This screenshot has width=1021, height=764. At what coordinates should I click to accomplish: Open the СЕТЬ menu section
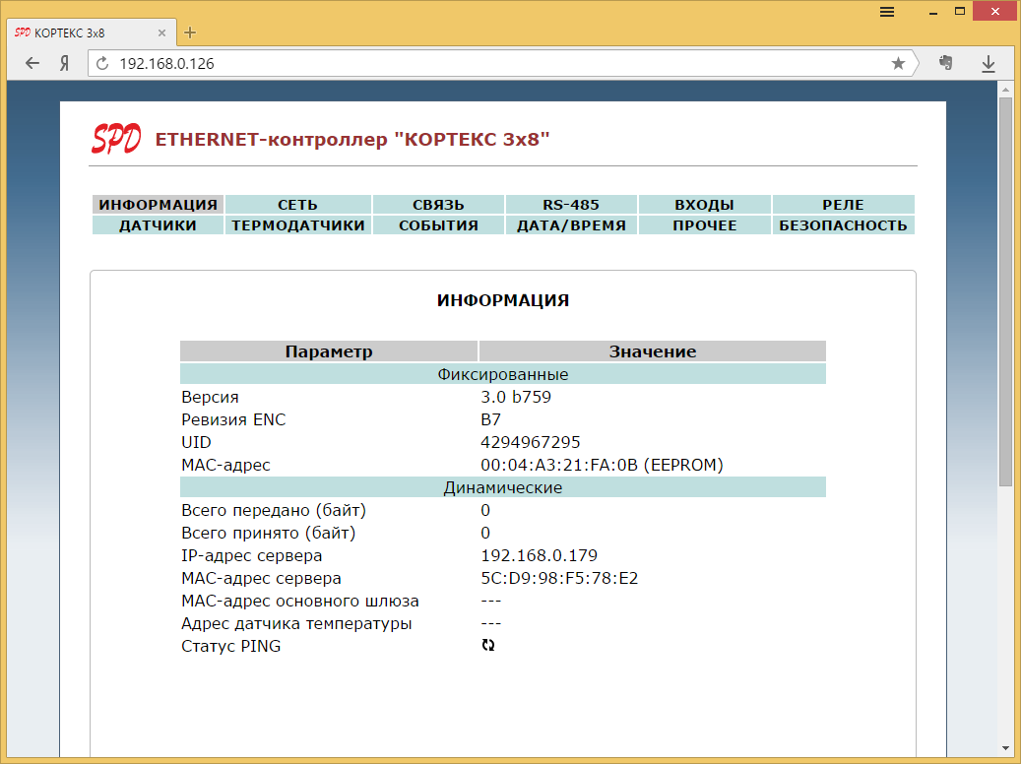[x=297, y=205]
